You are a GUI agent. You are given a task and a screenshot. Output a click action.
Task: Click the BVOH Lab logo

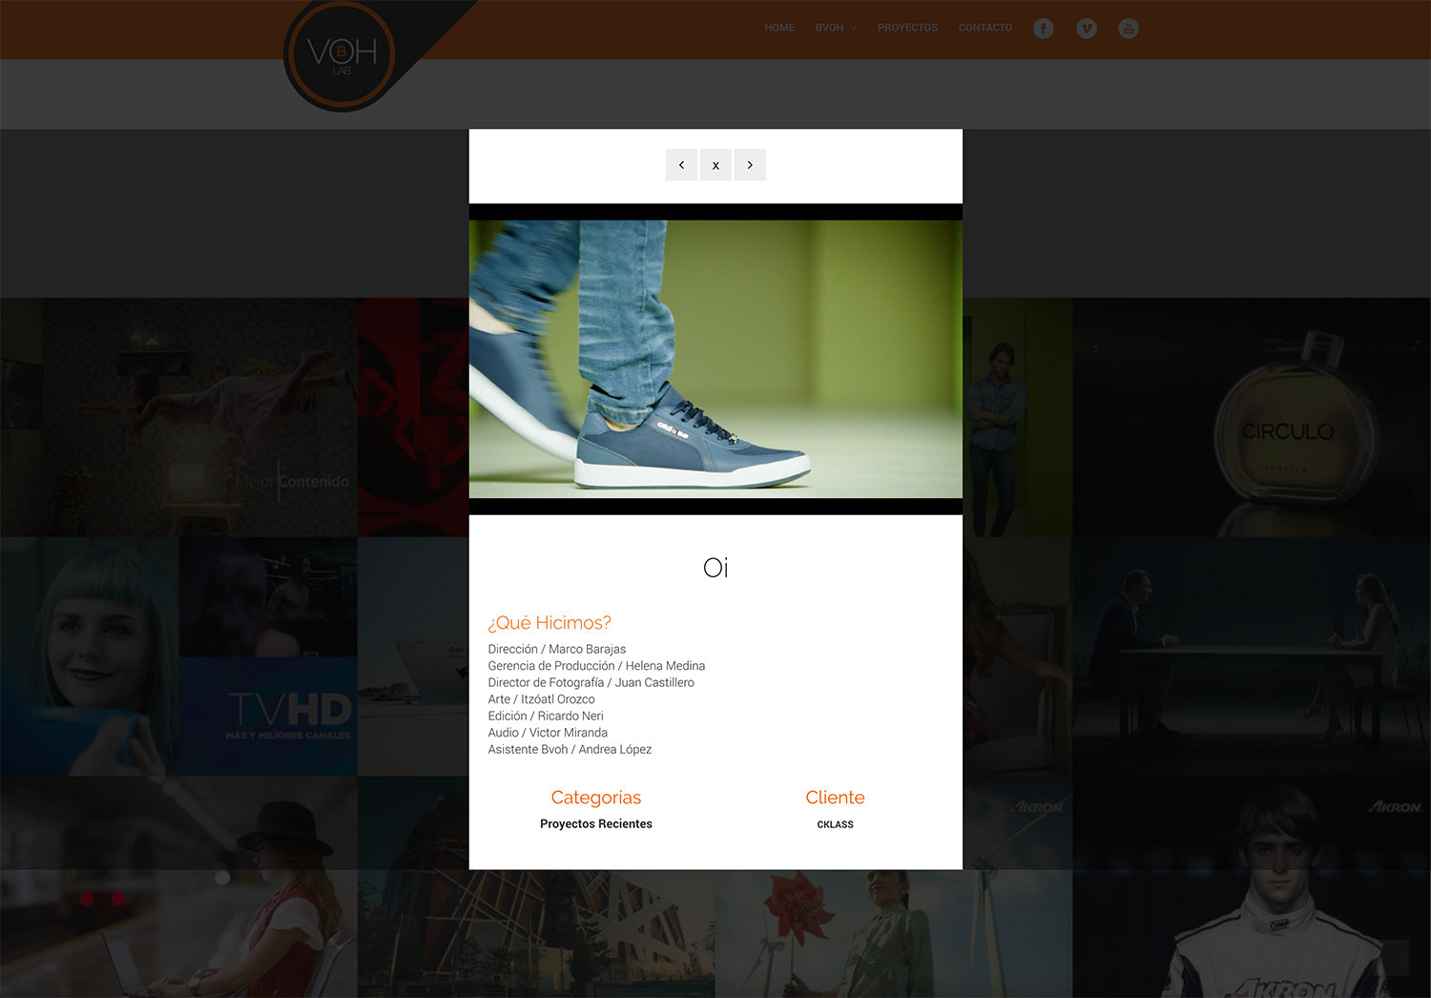341,54
